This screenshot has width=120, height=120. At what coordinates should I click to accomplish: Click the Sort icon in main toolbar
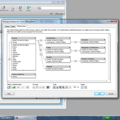(20, 8)
